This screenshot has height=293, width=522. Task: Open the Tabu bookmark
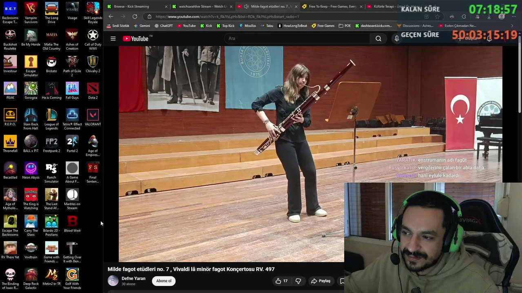point(267,26)
